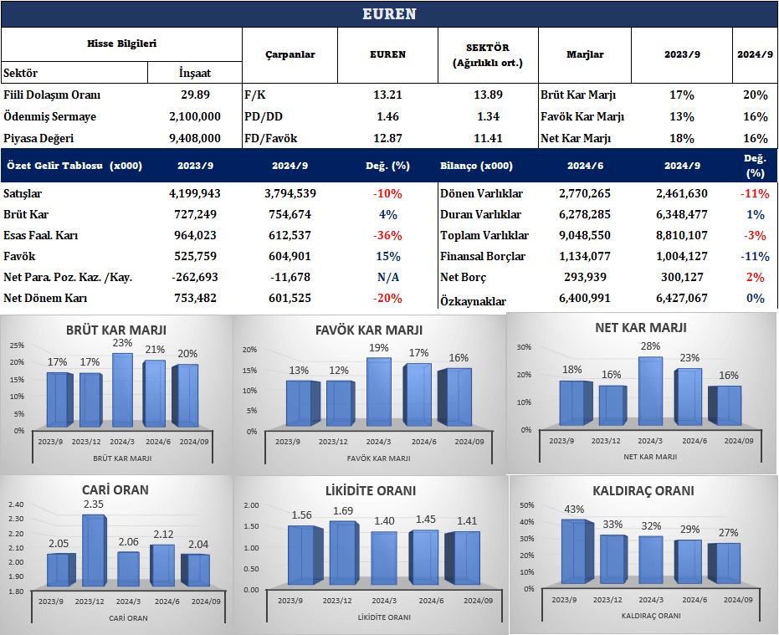The width and height of the screenshot is (779, 635).
Task: Select Net Dönem Karı value 601,525
Action: tap(290, 298)
